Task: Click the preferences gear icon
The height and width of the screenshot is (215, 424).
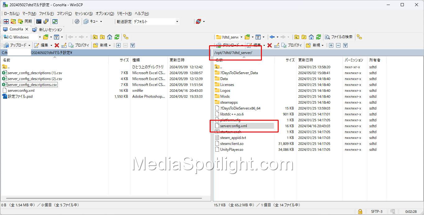Action: pos(77,21)
